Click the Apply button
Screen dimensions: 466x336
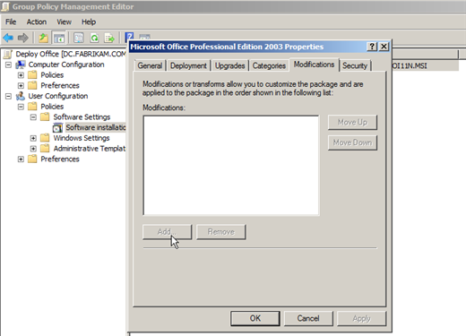[x=361, y=318]
